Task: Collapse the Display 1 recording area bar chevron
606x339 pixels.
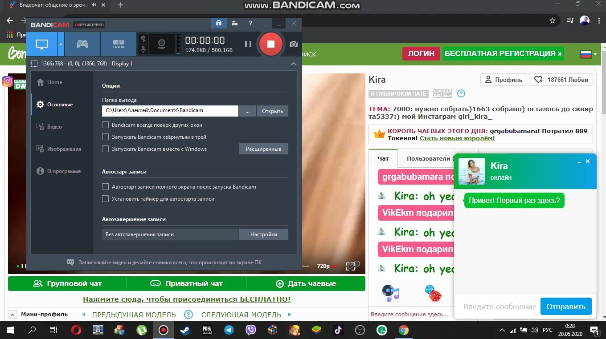Action: (293, 64)
